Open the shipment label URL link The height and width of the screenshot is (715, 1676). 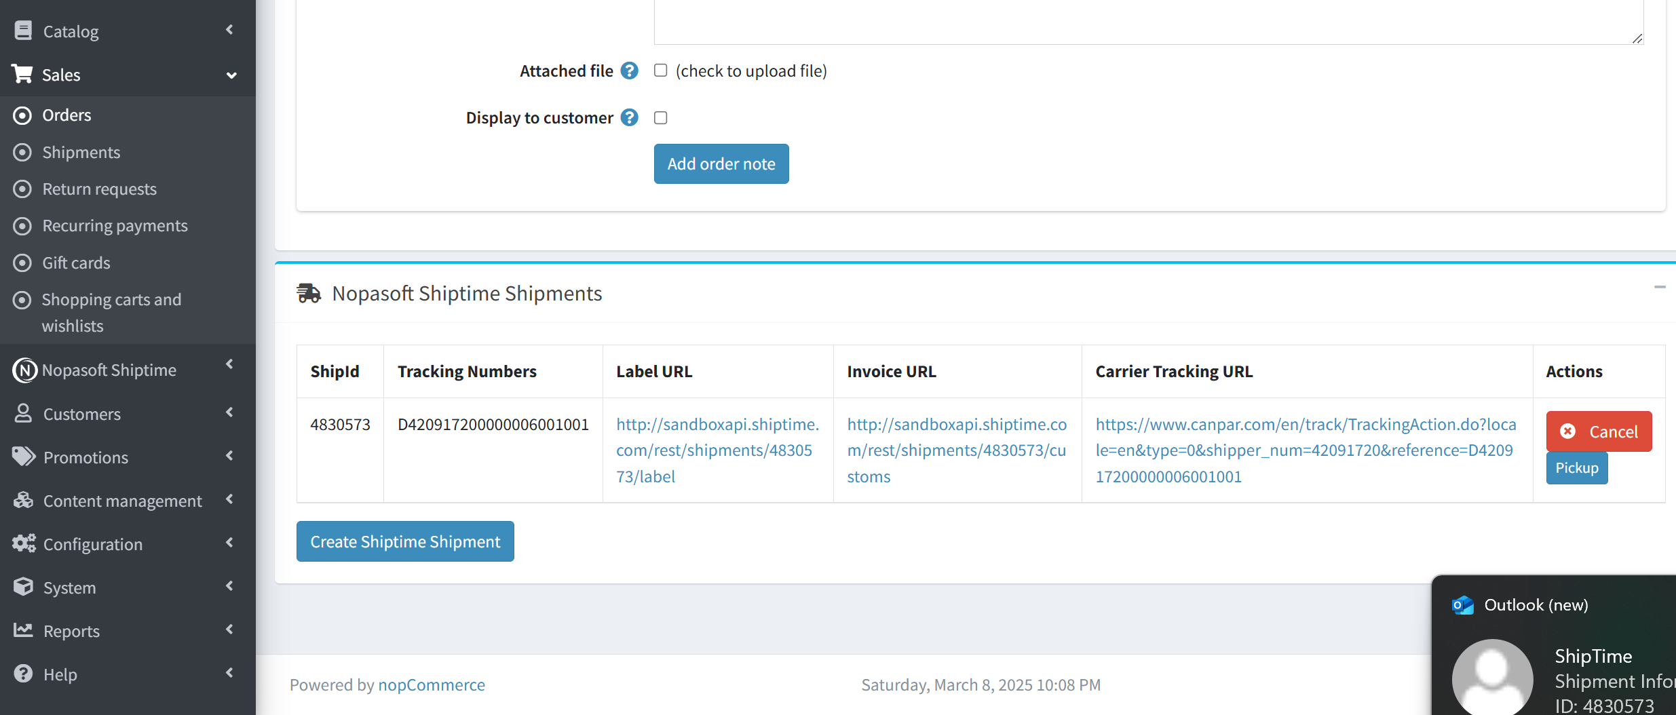point(717,450)
